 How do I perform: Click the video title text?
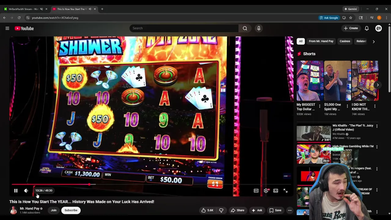point(82,202)
